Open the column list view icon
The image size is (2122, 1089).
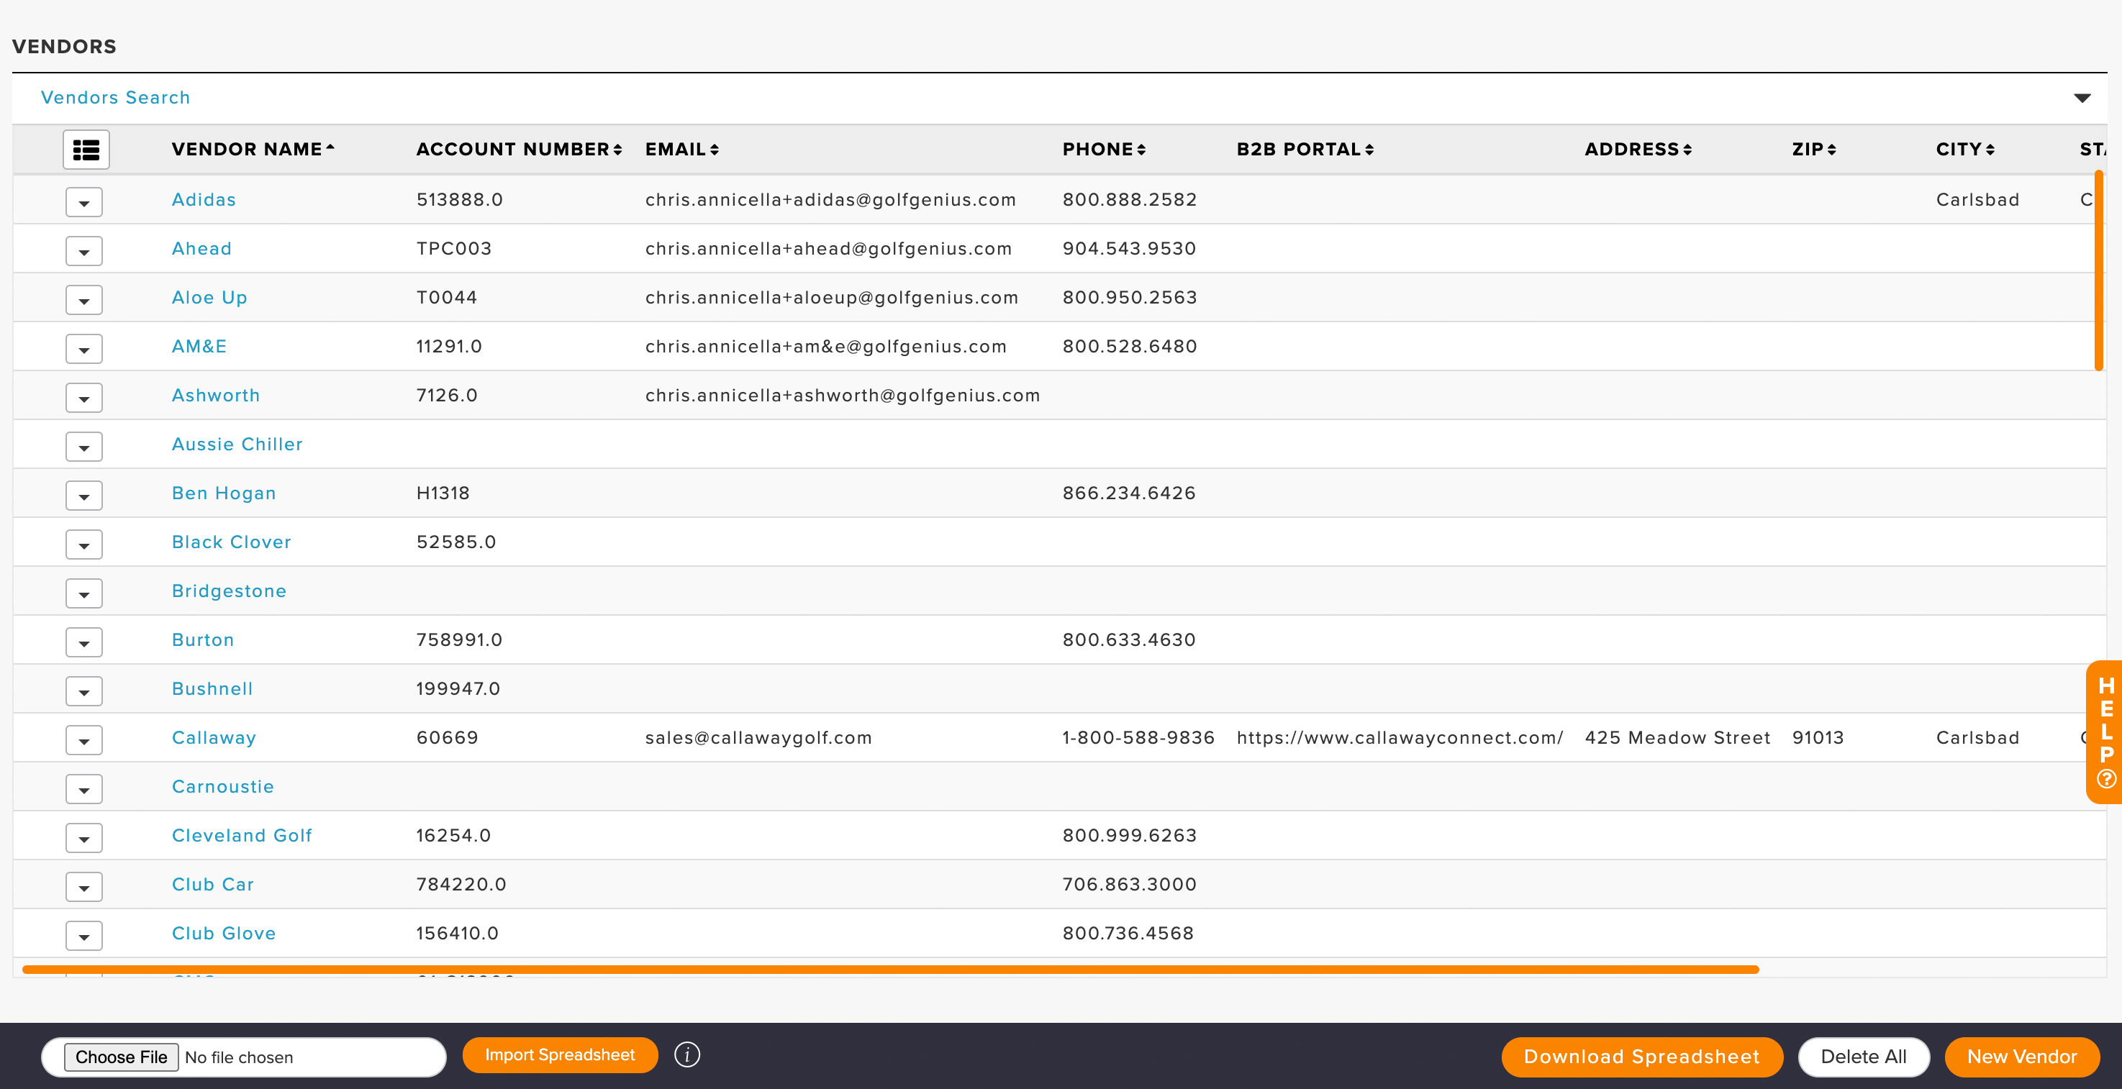pyautogui.click(x=86, y=150)
